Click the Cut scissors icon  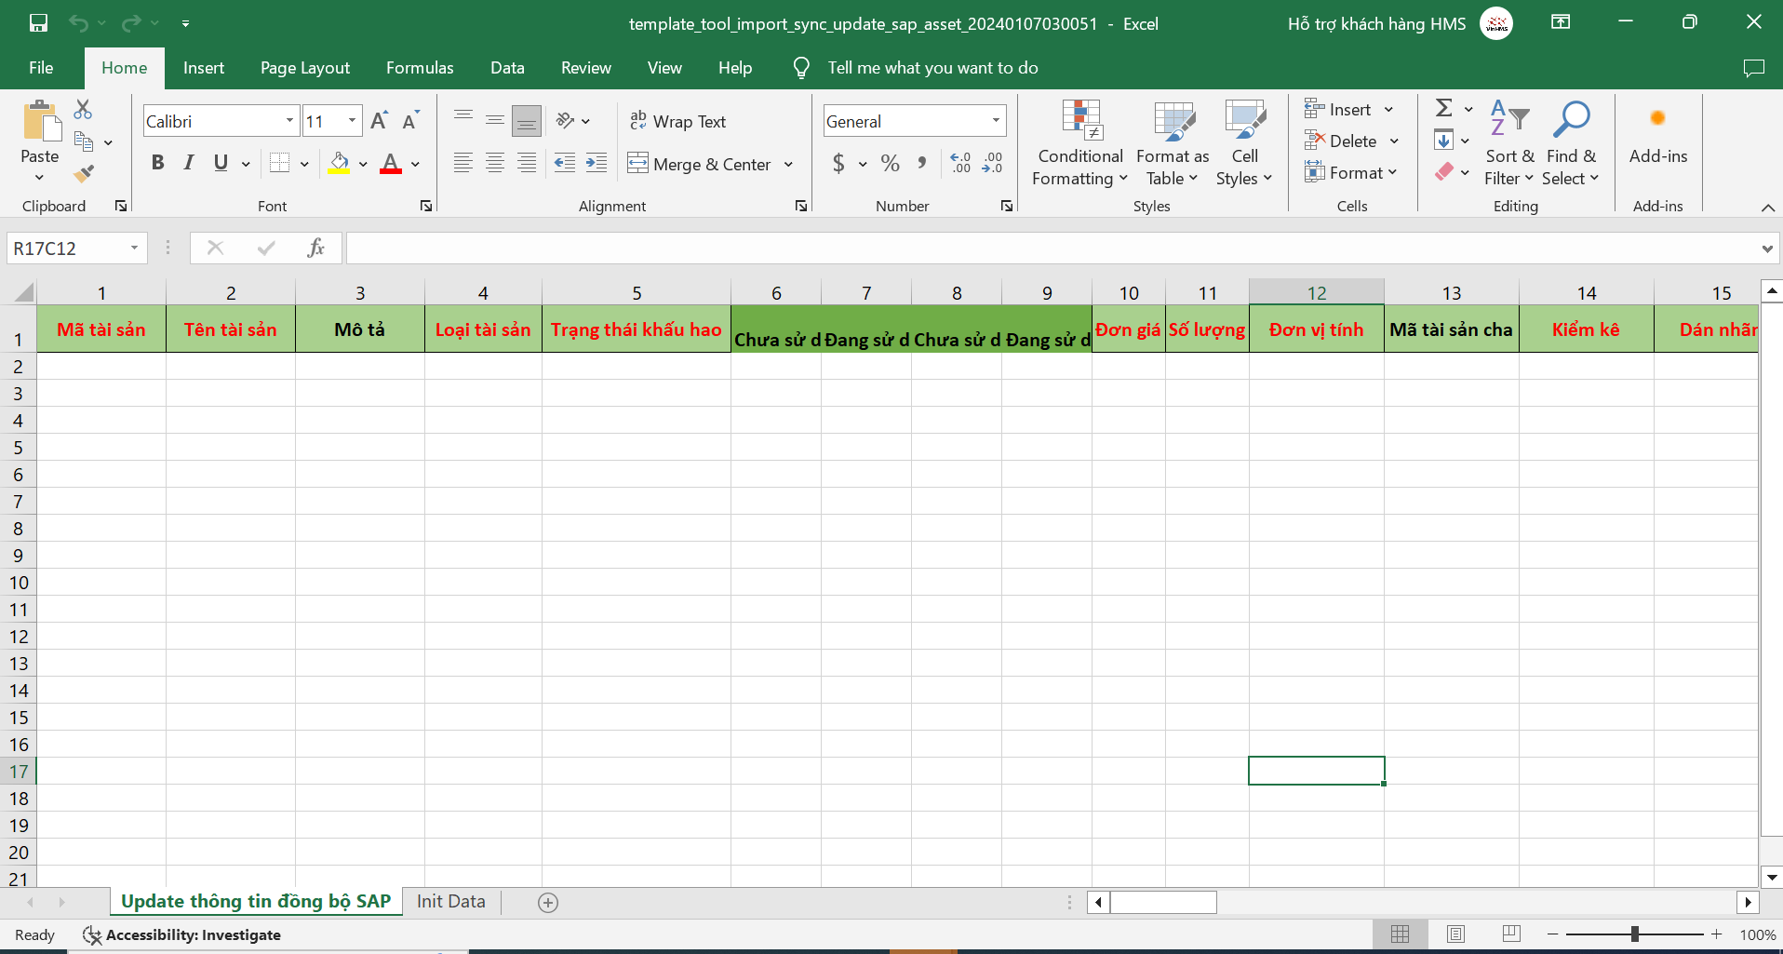(83, 110)
